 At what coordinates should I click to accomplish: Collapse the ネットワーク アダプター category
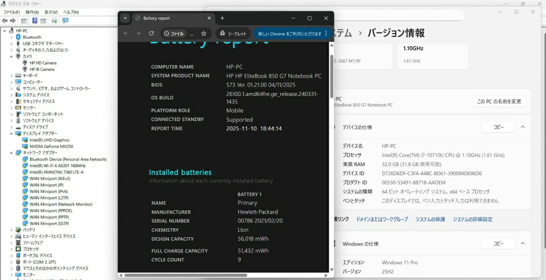click(x=11, y=153)
